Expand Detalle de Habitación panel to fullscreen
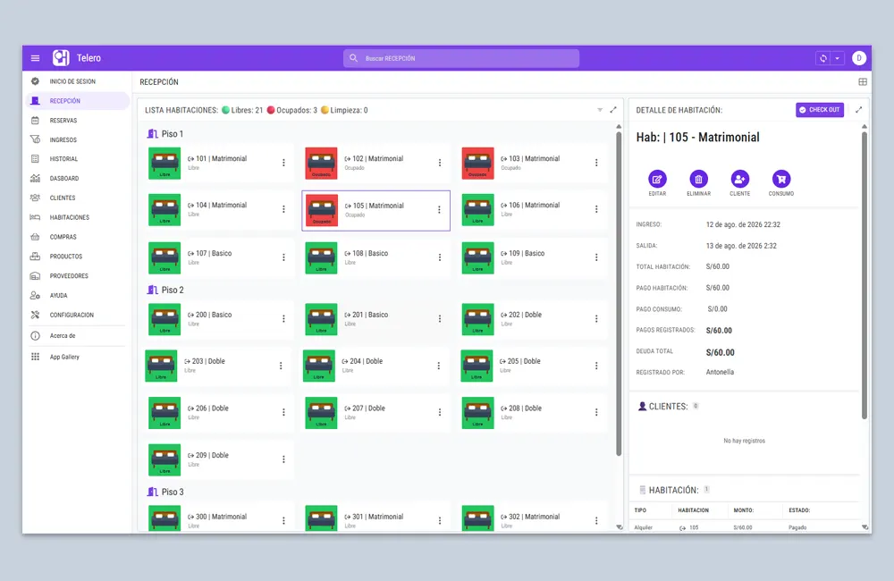Viewport: 894px width, 581px height. coord(858,109)
